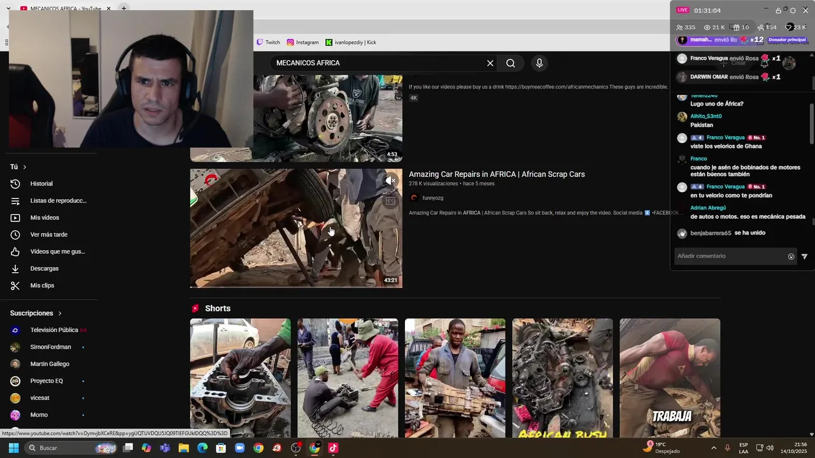Start voice search with the microphone icon

pos(539,63)
